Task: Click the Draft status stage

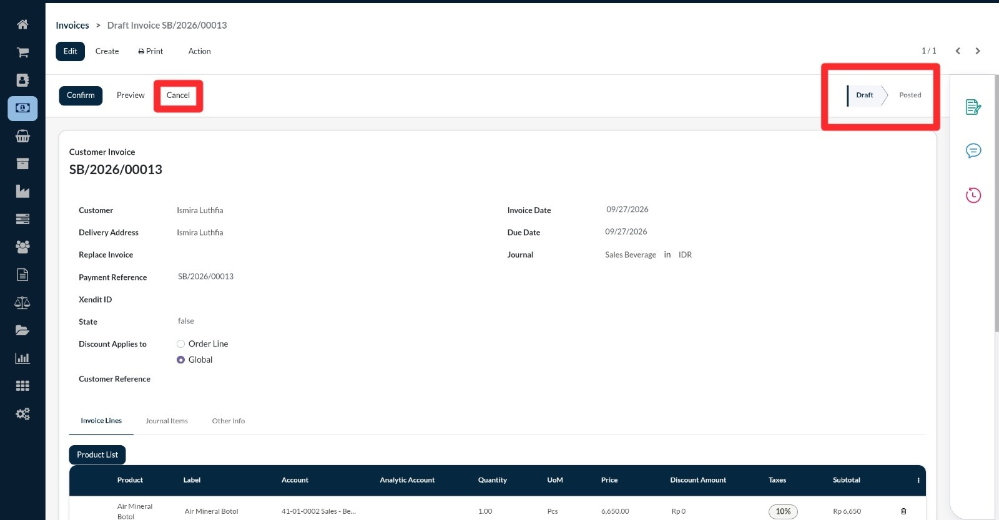Action: tap(864, 95)
